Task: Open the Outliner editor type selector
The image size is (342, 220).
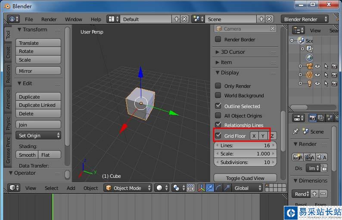Action: click(298, 30)
